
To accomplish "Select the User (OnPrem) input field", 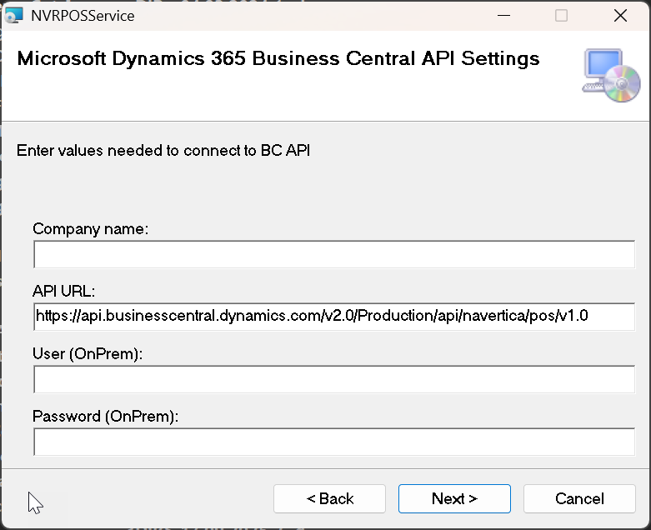I will 333,380.
